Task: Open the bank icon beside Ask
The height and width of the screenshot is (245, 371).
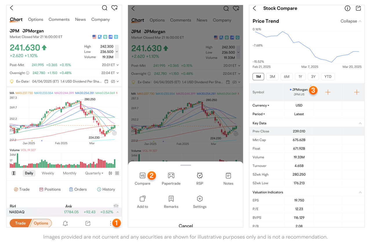Action: 116,206
